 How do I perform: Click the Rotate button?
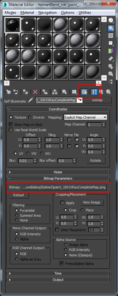tap(96, 160)
